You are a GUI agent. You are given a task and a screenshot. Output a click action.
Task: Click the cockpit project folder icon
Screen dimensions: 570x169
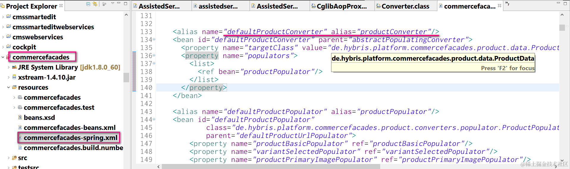[9, 47]
